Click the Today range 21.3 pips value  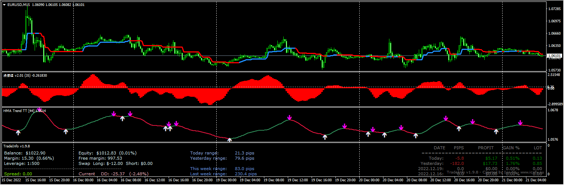(x=245, y=153)
